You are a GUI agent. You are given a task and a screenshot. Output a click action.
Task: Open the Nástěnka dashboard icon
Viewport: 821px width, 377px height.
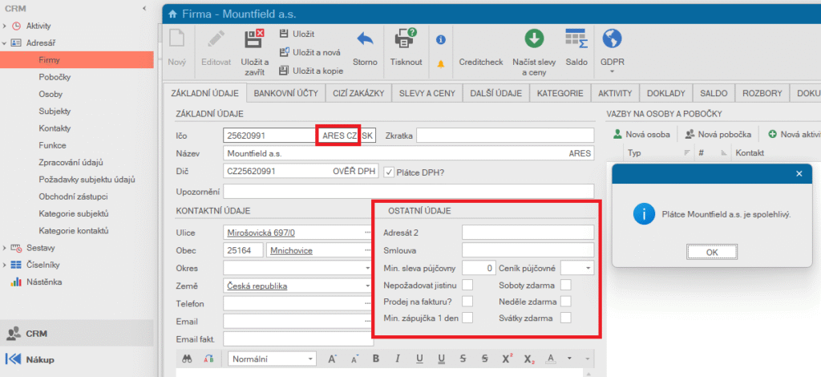16,282
